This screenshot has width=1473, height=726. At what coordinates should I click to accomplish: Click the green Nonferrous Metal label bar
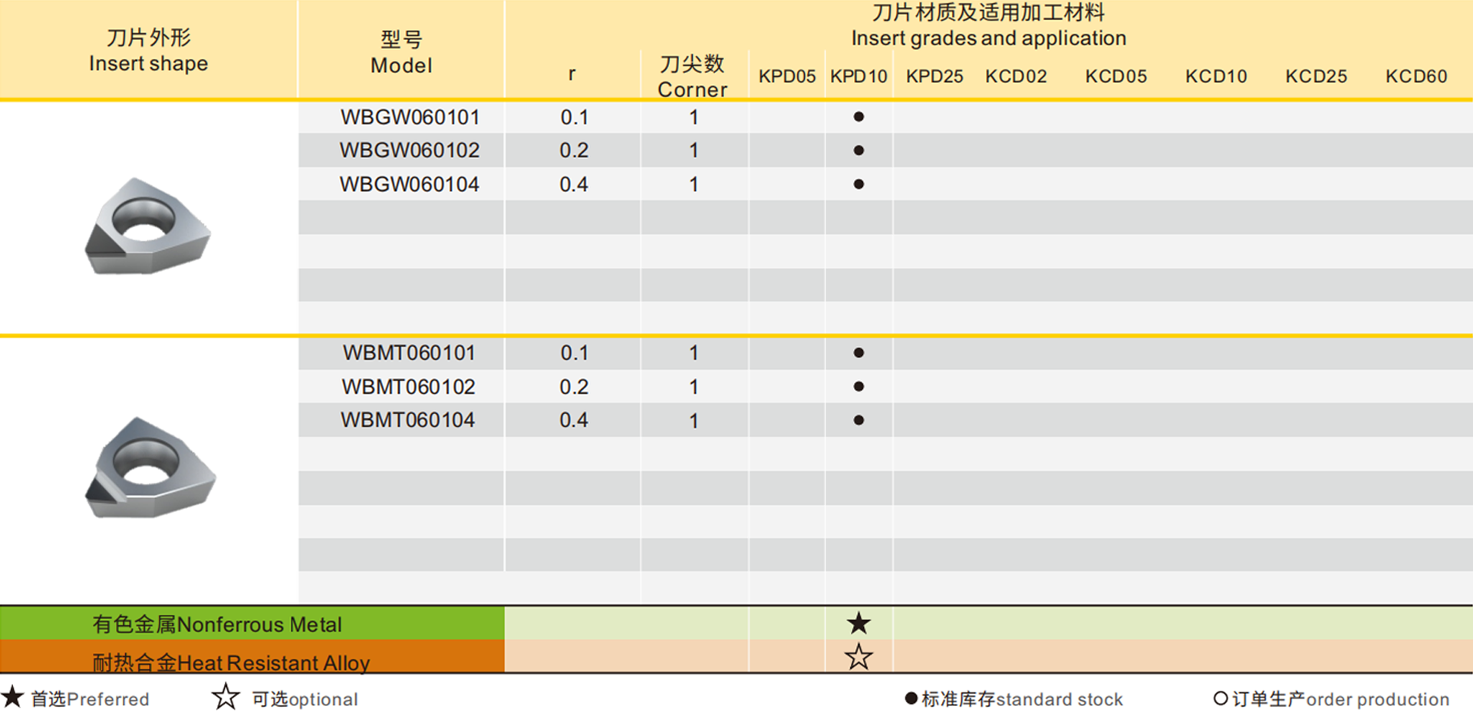(252, 624)
